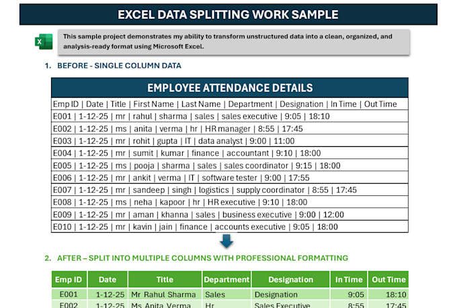This screenshot has height=308, width=457.
Task: Select the E003 rohit gupta row
Action: click(230, 141)
